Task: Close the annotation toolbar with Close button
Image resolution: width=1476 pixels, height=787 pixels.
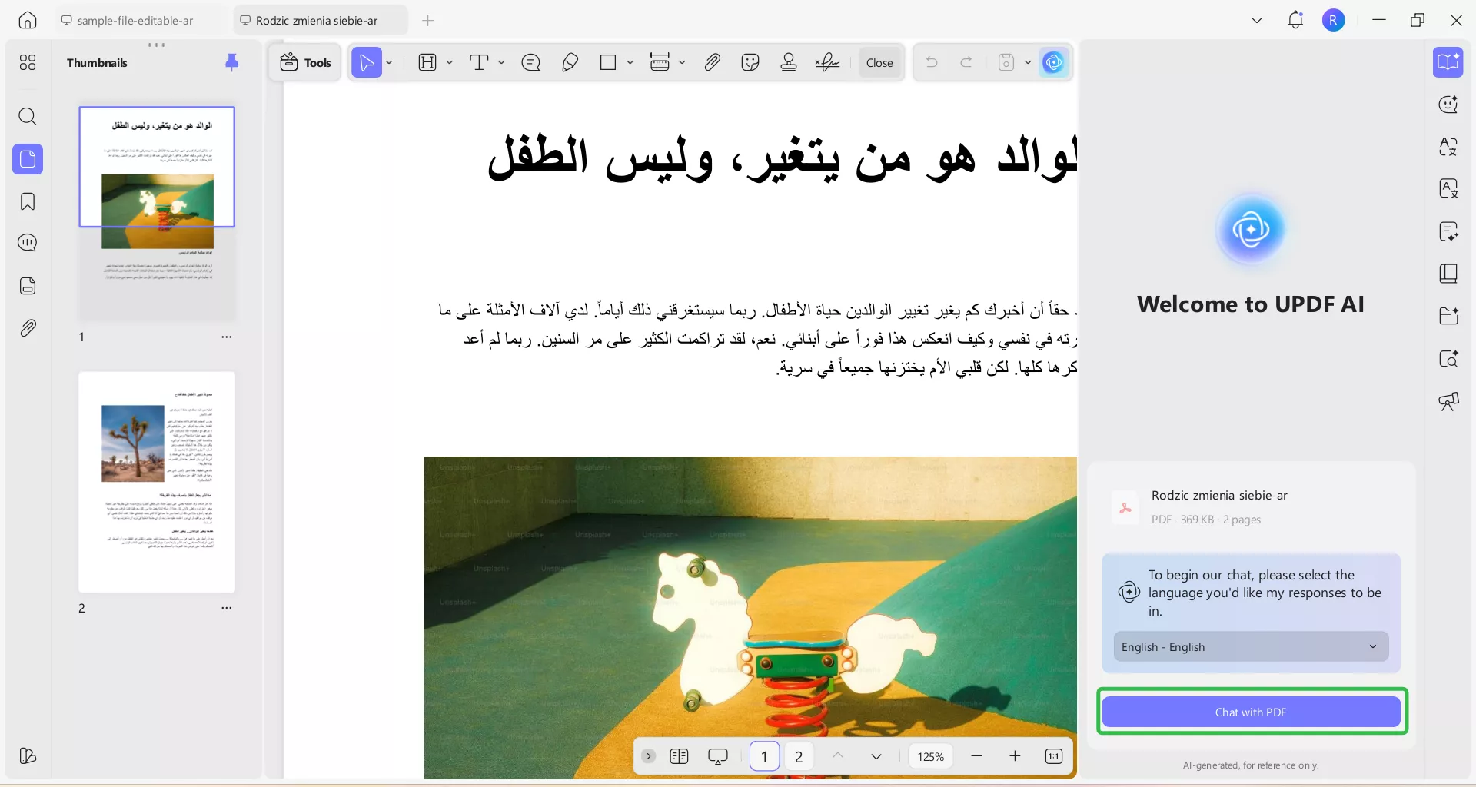Action: point(879,62)
